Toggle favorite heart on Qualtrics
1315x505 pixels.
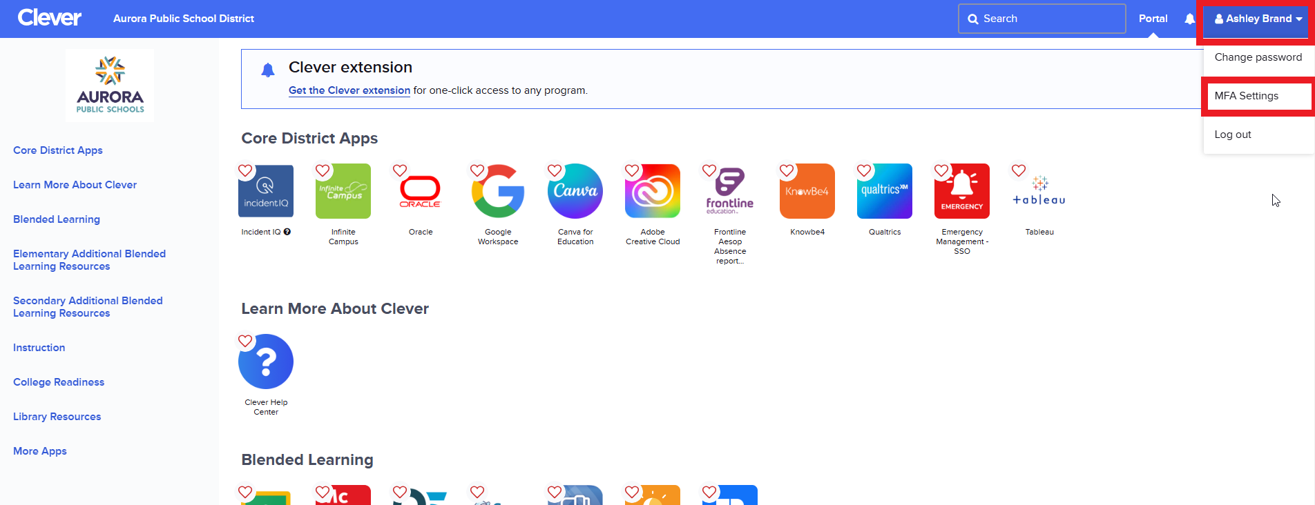click(864, 170)
